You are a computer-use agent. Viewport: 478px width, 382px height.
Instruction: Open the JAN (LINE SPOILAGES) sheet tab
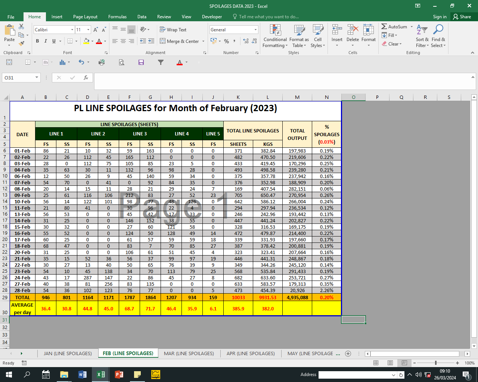[x=68, y=353]
